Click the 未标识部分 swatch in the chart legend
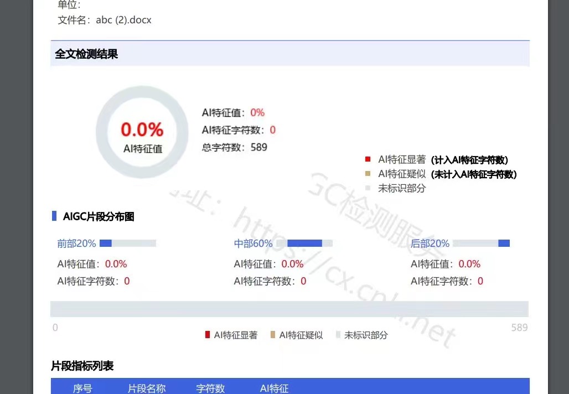The width and height of the screenshot is (569, 394). pos(338,334)
